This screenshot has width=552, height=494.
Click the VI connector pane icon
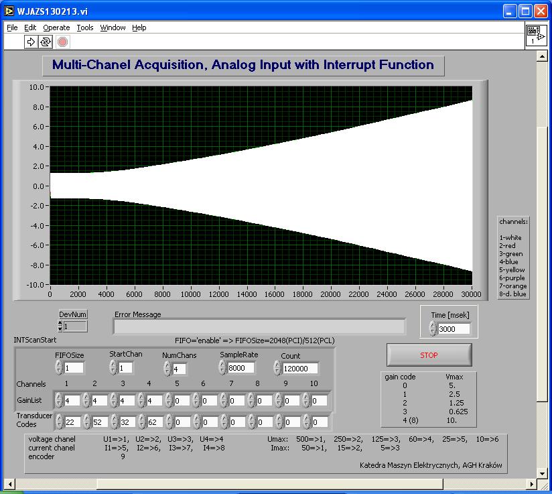coord(536,36)
